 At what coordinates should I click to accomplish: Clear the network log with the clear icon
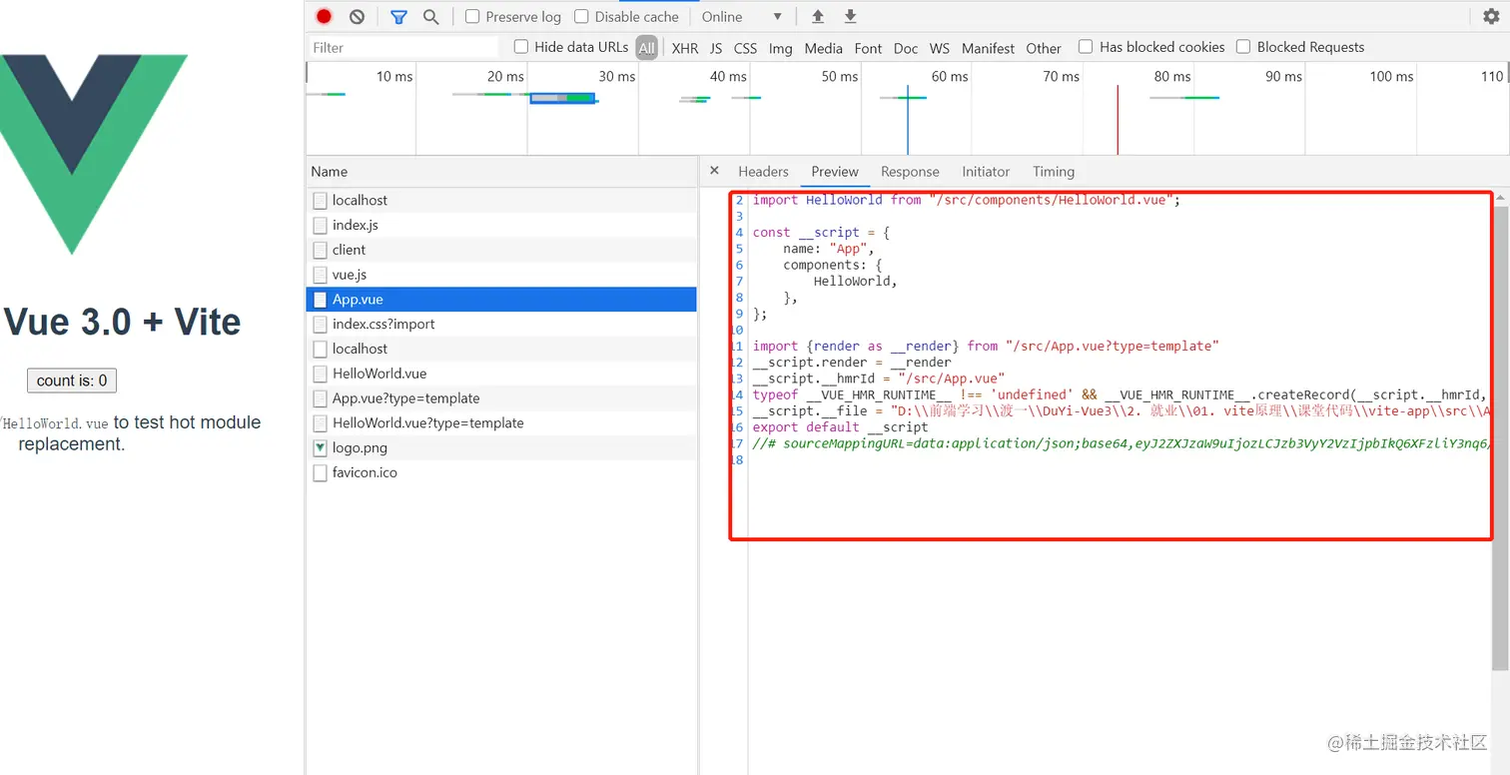(x=357, y=17)
